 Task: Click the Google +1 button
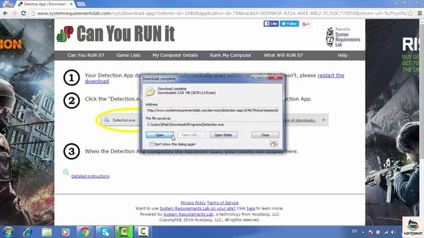click(306, 24)
